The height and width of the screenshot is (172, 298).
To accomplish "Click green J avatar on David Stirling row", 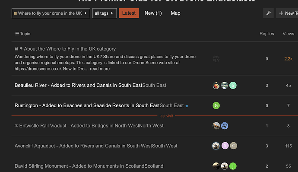I will [233, 166].
